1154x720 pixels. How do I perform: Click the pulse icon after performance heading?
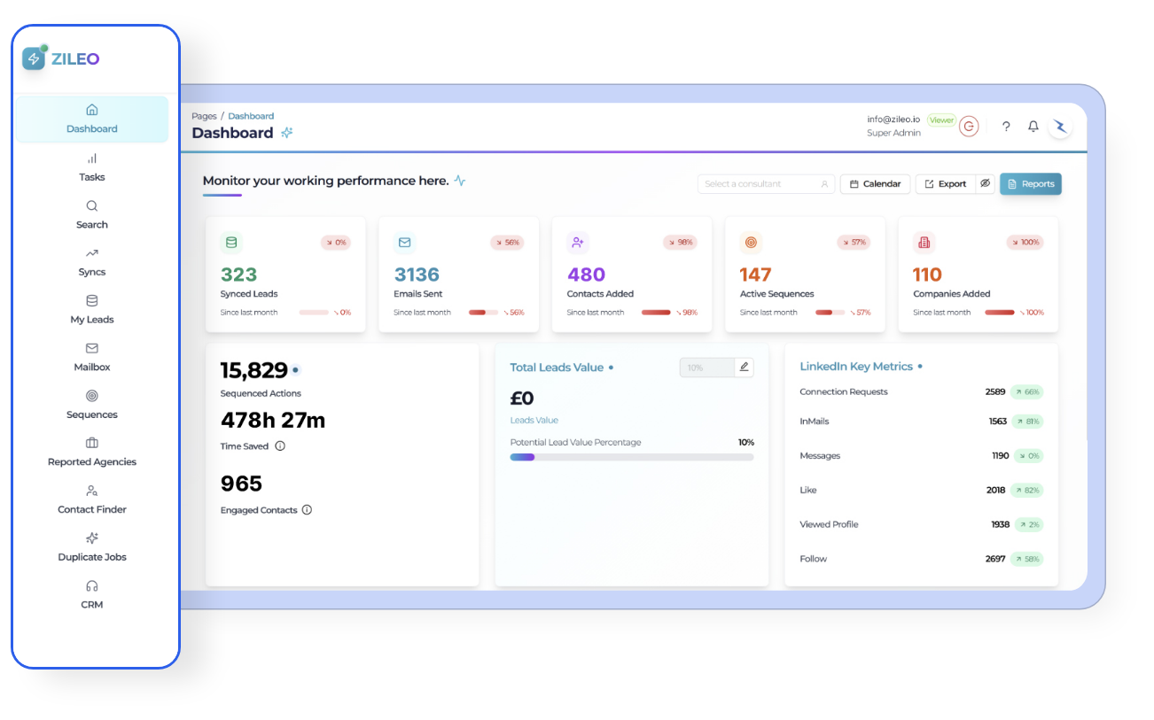click(x=460, y=181)
